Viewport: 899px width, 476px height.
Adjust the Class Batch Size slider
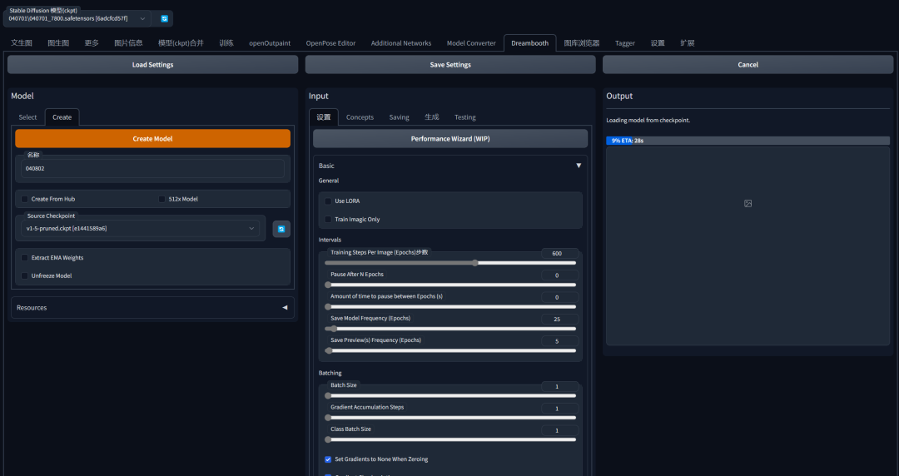point(450,440)
